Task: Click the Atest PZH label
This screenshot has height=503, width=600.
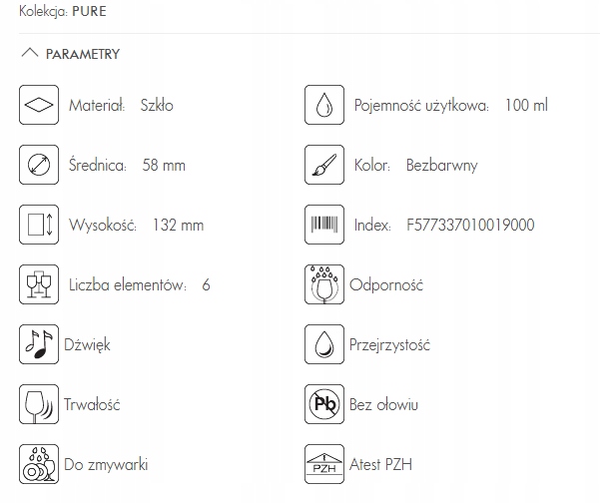Action: 380,465
